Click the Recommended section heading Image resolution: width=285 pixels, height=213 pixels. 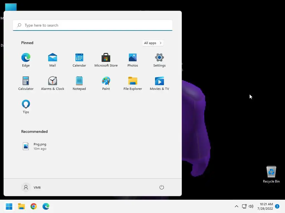pyautogui.click(x=34, y=131)
